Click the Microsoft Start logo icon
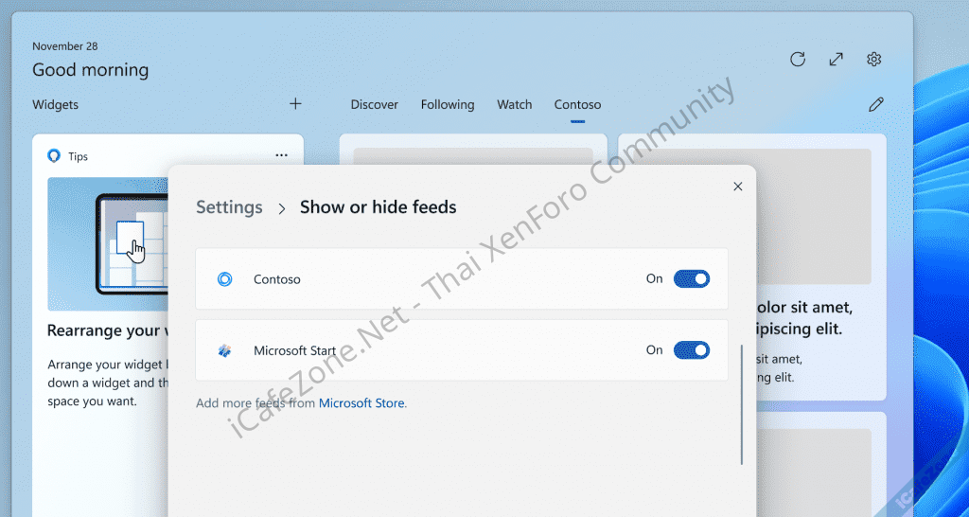This screenshot has width=969, height=517. coord(225,350)
